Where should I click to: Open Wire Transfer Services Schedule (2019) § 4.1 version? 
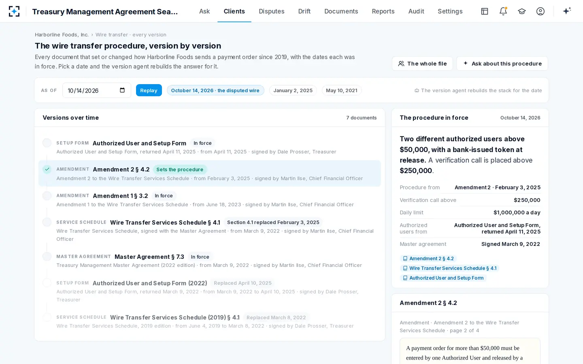click(x=210, y=321)
